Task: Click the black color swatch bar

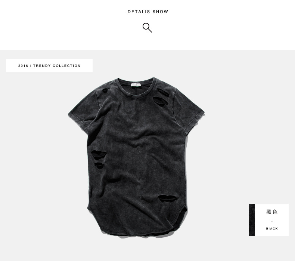Action: (252, 220)
